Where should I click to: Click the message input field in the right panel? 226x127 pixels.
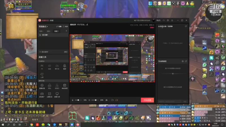pos(170,102)
